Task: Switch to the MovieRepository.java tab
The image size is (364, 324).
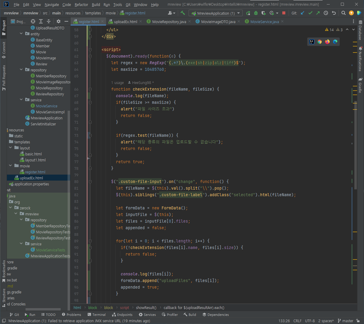Action: coord(169,22)
